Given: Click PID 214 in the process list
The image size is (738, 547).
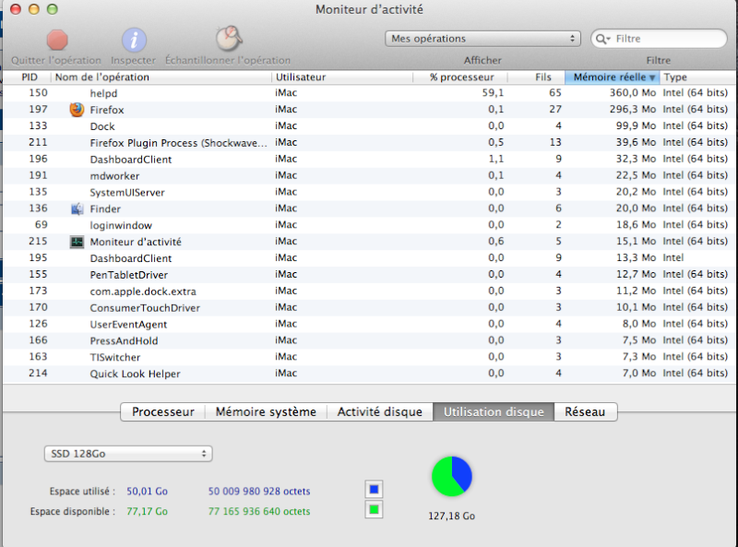Looking at the screenshot, I should (x=38, y=374).
